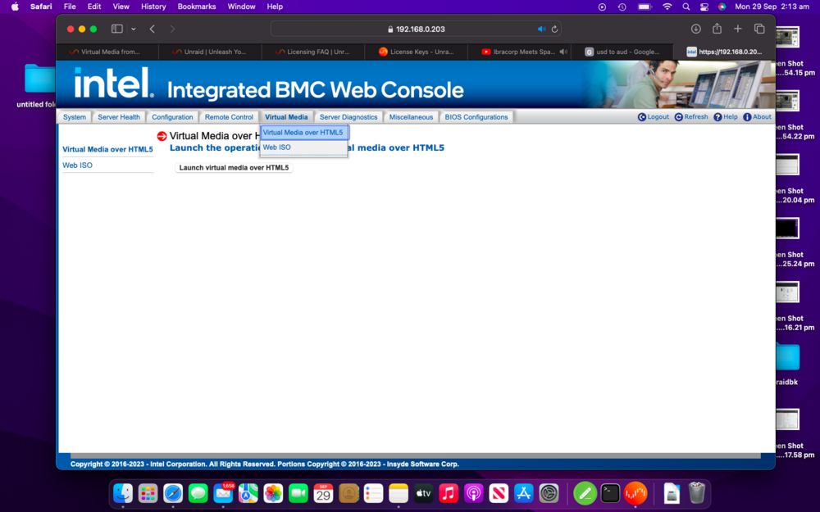Open Web ISO link in left sidebar
The width and height of the screenshot is (820, 512).
pyautogui.click(x=77, y=165)
